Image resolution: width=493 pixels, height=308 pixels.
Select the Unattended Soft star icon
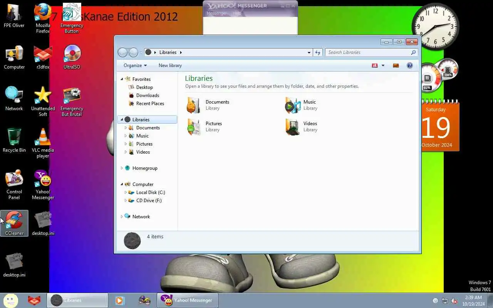pos(43,102)
